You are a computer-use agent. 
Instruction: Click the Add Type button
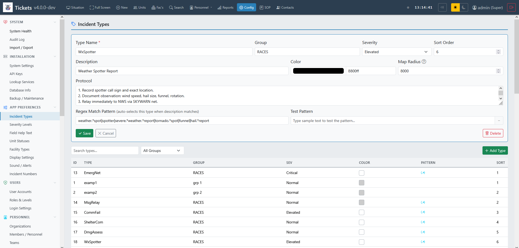pos(495,151)
